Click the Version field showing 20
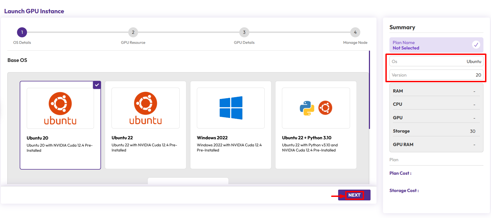 click(436, 75)
